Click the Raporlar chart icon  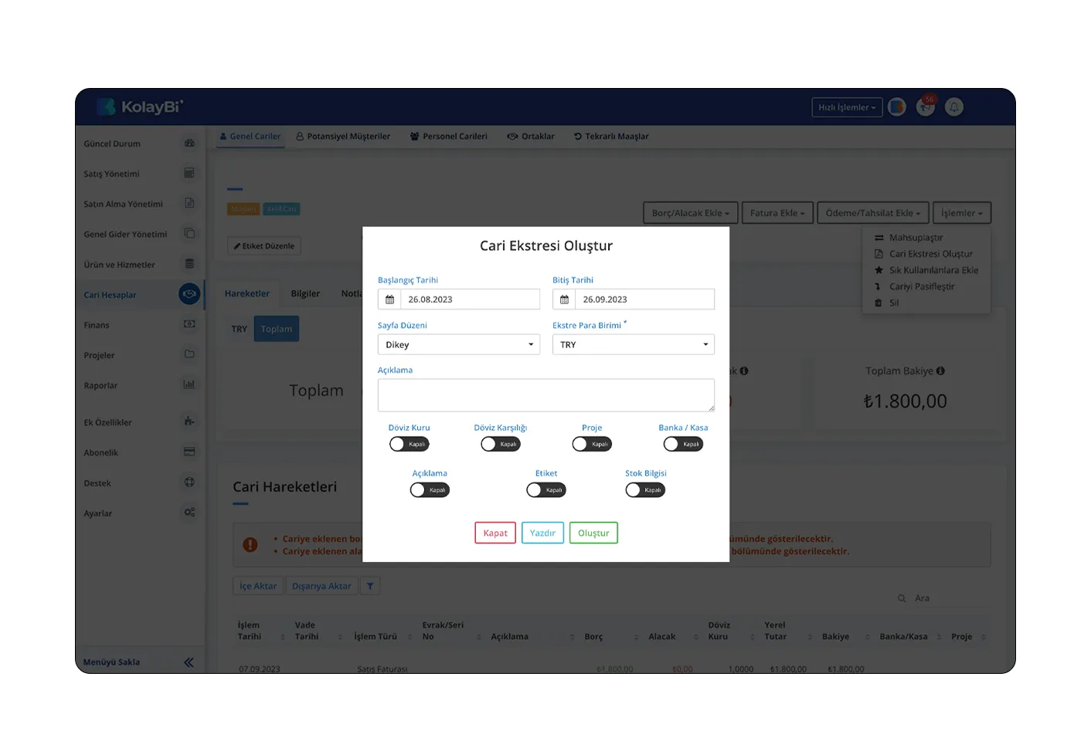[189, 384]
